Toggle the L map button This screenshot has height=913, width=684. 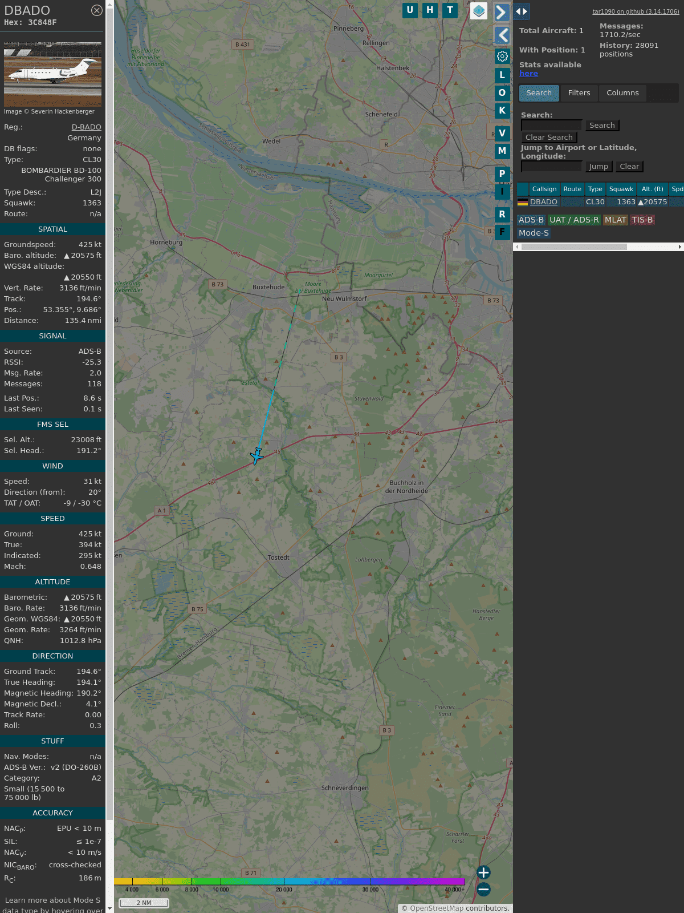[502, 75]
